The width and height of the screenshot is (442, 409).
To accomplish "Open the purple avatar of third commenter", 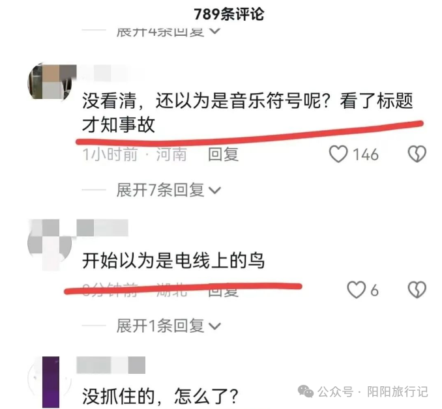I will point(50,380).
